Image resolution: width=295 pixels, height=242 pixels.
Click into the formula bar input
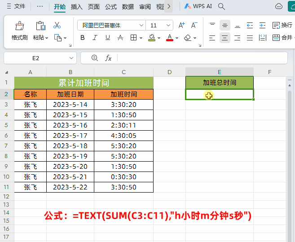tap(202, 58)
